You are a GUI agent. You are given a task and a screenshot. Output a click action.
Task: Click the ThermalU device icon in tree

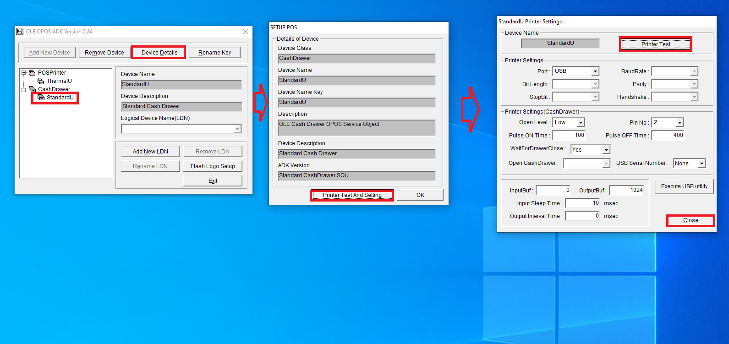41,81
